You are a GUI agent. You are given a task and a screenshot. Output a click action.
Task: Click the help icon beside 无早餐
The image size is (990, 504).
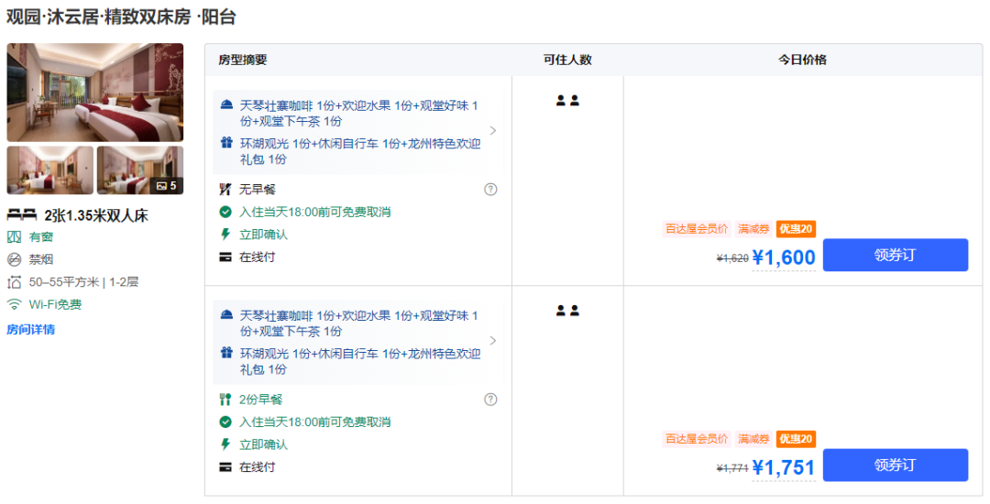(490, 190)
